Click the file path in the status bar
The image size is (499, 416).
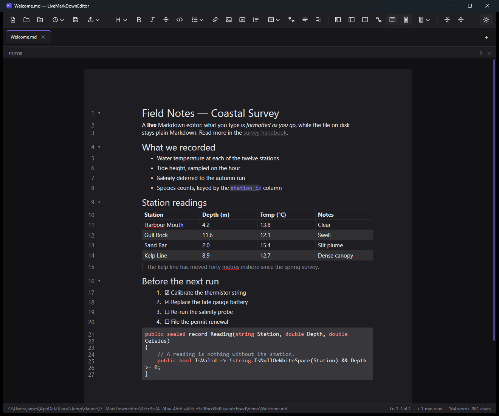pos(148,409)
